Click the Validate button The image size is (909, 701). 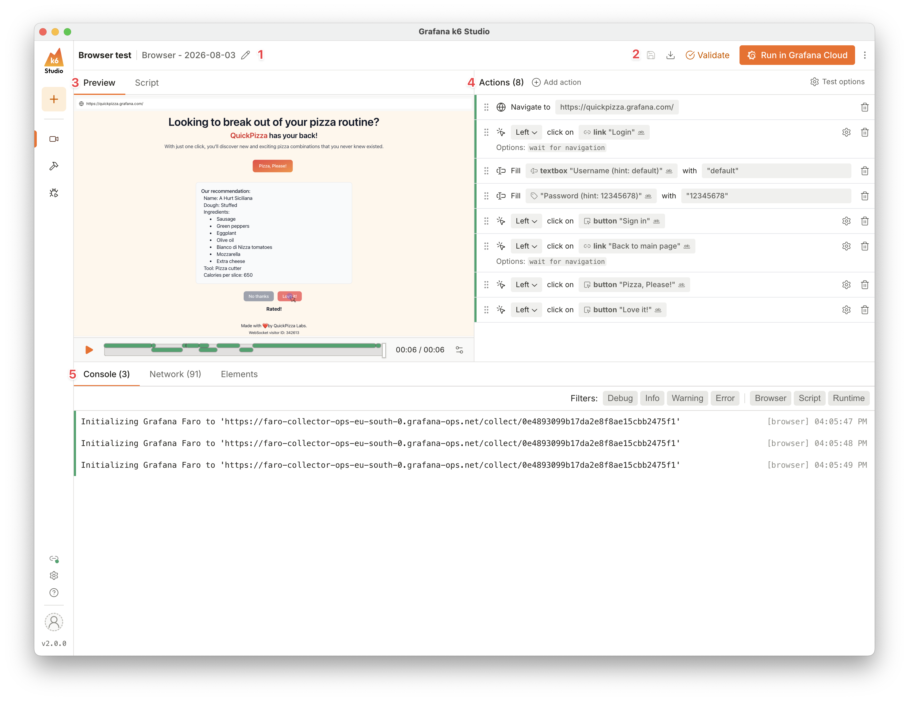click(x=707, y=55)
